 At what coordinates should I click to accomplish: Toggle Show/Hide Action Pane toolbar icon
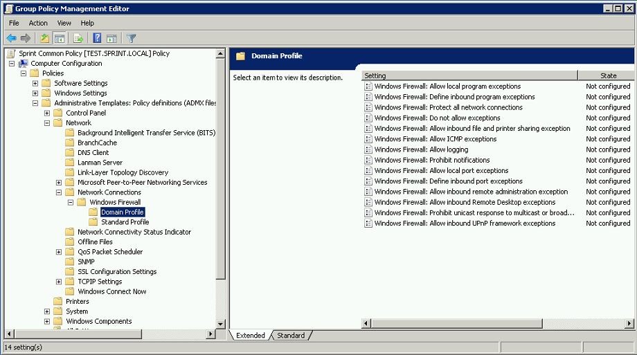click(111, 38)
